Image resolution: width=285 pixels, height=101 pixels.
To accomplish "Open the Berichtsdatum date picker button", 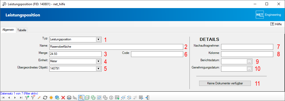I will [x=250, y=61].
